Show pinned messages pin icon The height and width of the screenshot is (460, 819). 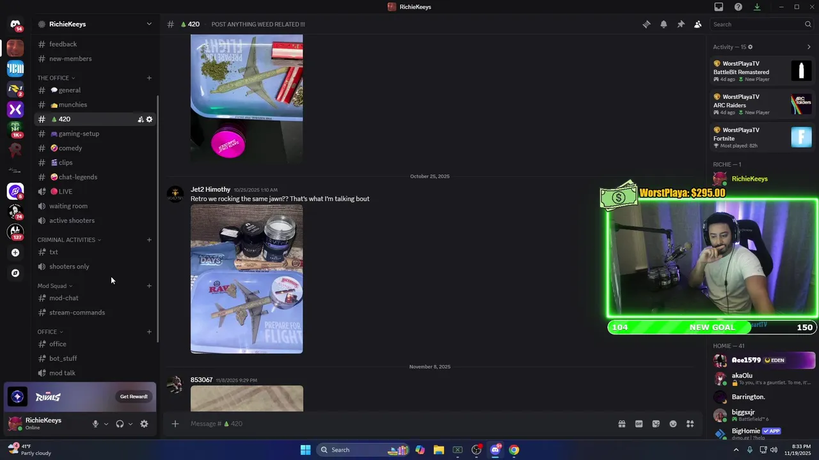tap(681, 24)
